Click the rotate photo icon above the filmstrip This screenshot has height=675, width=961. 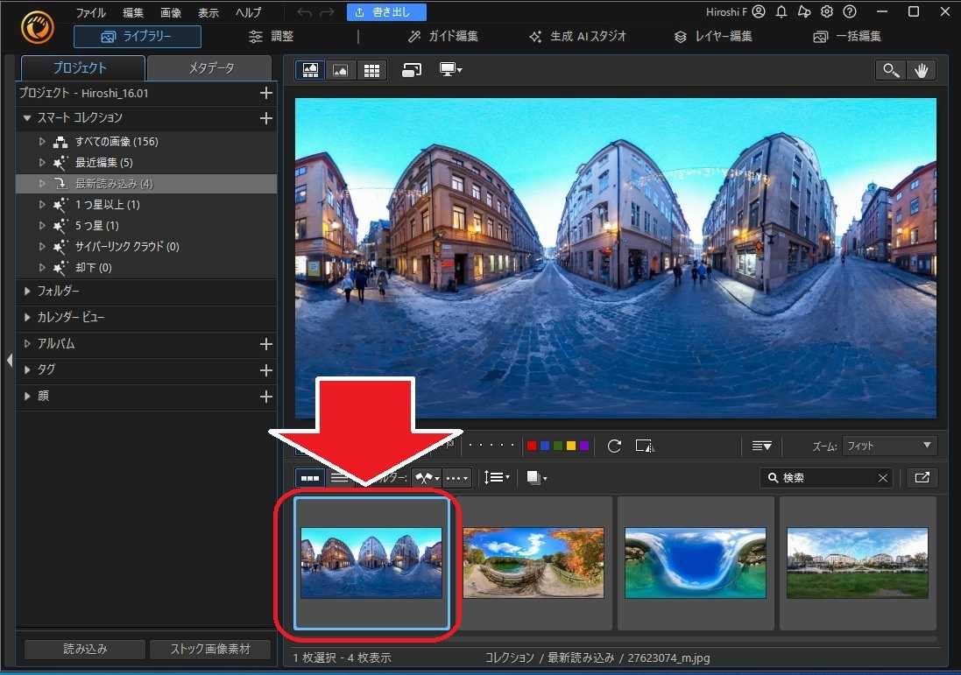(x=613, y=446)
